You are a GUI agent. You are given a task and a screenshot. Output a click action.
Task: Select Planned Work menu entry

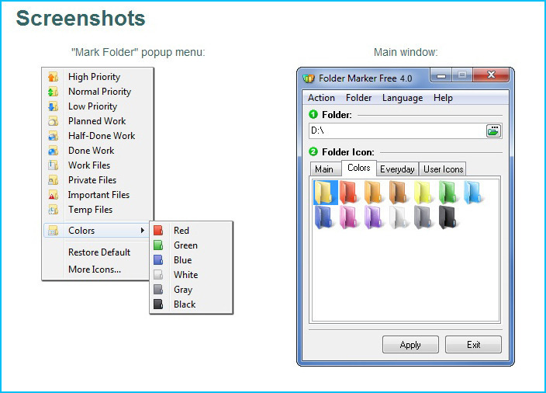(x=97, y=121)
